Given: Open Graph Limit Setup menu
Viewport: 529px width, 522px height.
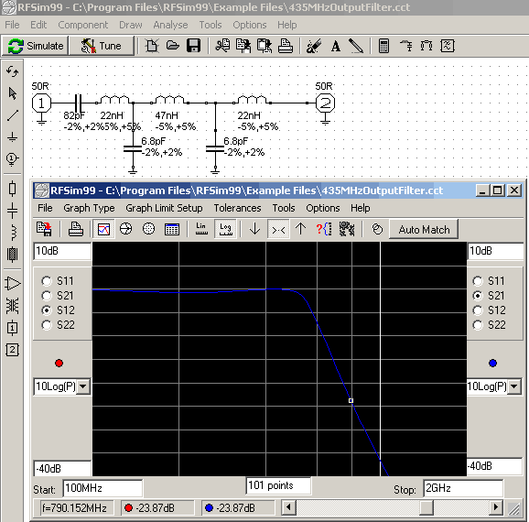Looking at the screenshot, I should coord(164,208).
